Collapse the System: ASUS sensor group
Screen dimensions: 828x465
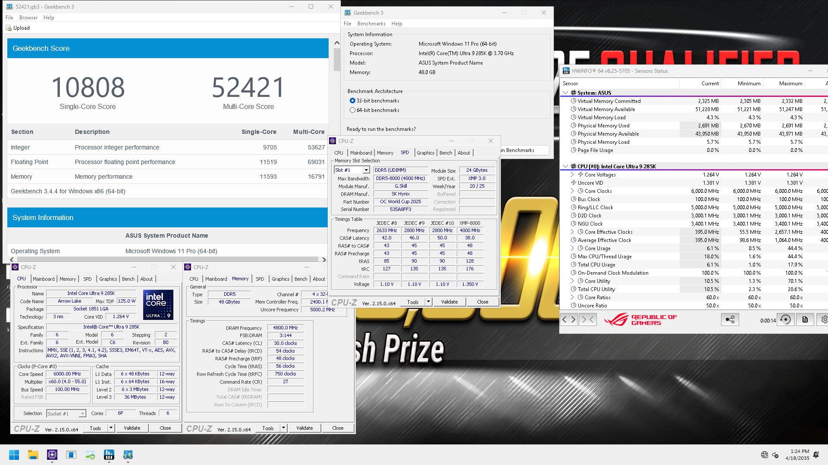565,93
